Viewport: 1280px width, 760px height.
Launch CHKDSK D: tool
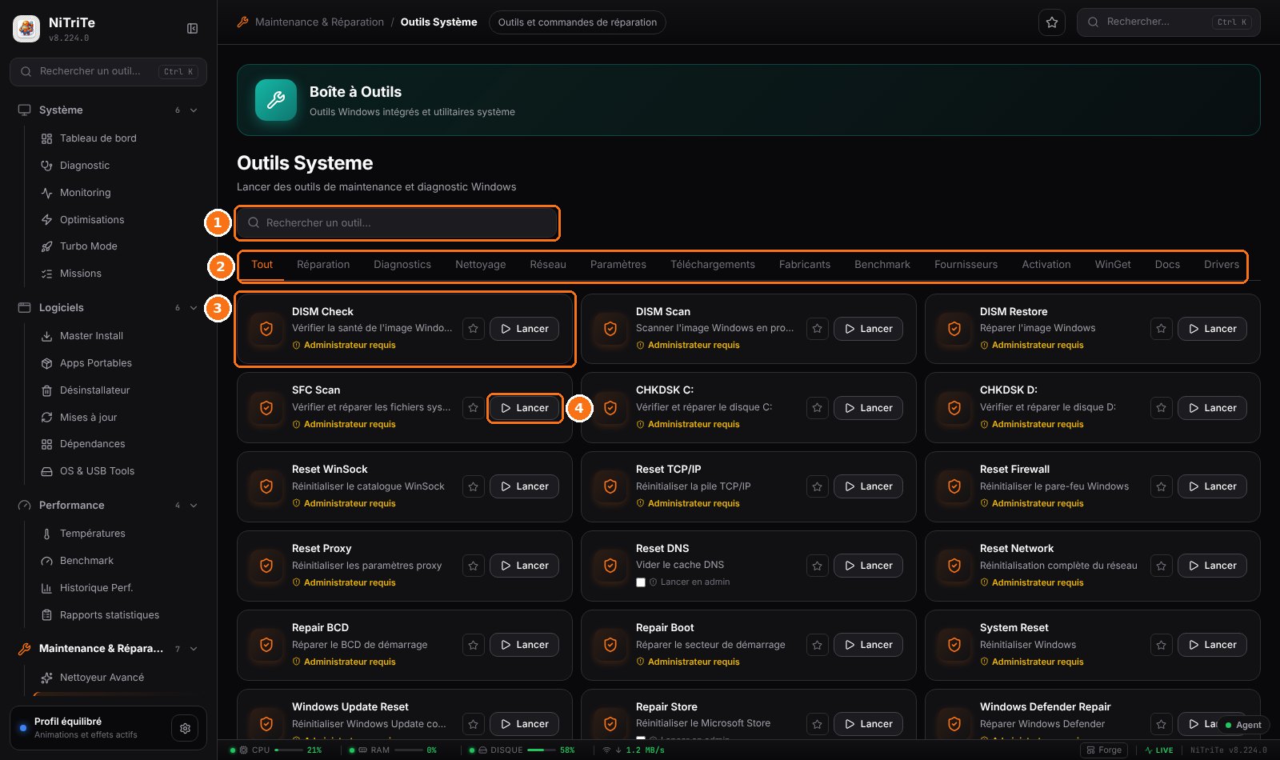click(1212, 408)
